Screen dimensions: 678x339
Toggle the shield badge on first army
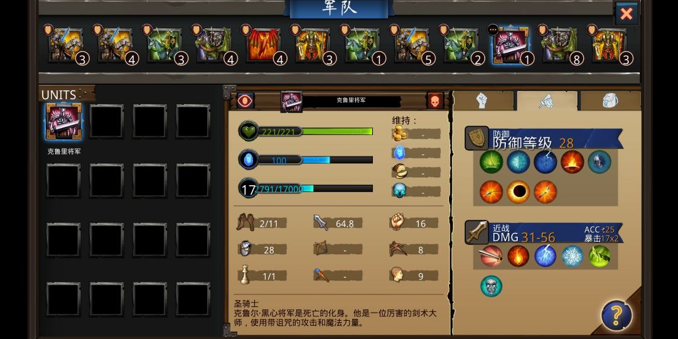pyautogui.click(x=48, y=30)
